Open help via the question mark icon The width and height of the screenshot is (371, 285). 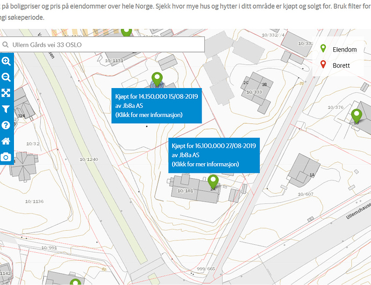tap(6, 125)
